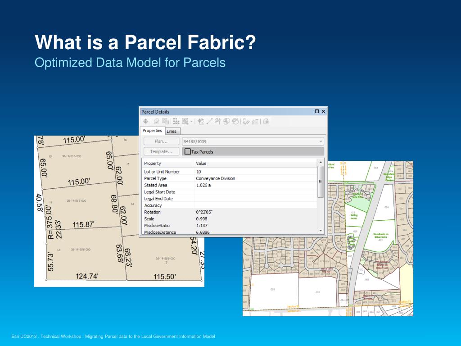Click the Woodlands on Gilbert Lake label on the right map
This screenshot has width=461, height=346.
click(381, 236)
